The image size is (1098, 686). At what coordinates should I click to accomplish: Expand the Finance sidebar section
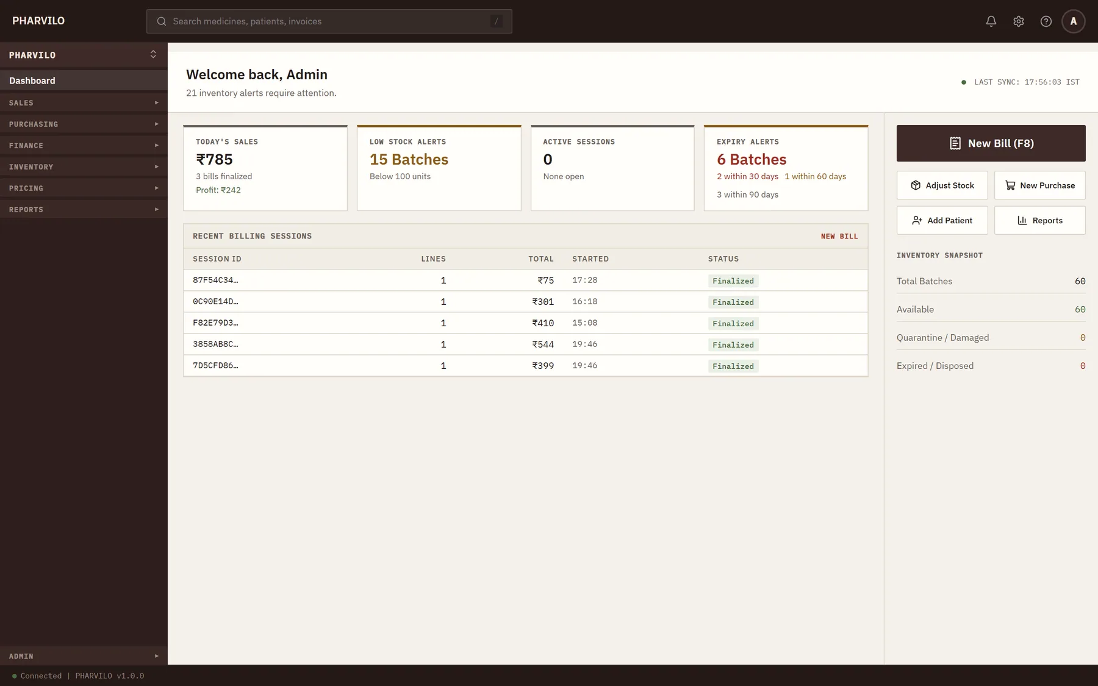coord(84,145)
